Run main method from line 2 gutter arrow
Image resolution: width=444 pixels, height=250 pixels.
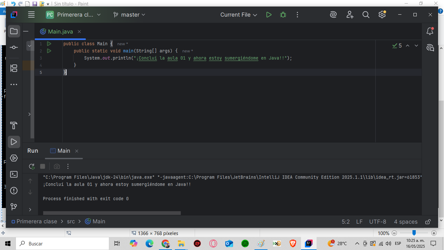[49, 51]
